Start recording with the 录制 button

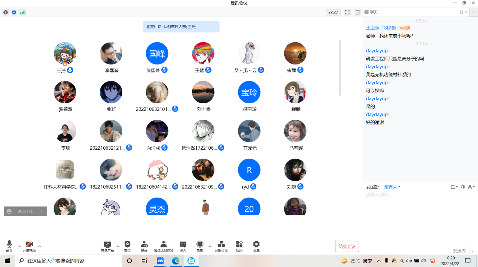click(200, 246)
